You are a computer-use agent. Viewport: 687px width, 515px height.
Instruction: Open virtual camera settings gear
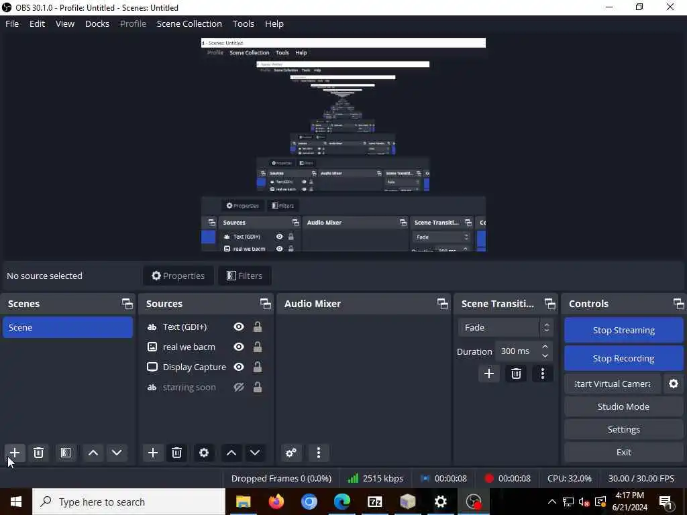[x=674, y=384]
